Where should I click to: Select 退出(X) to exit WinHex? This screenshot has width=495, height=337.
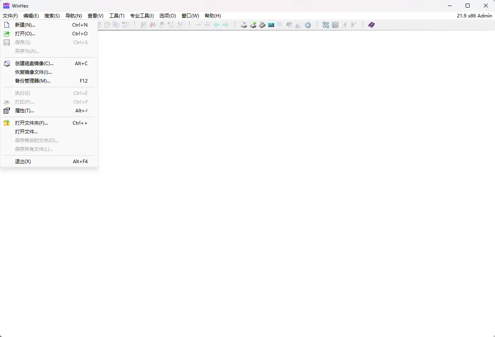click(x=49, y=162)
